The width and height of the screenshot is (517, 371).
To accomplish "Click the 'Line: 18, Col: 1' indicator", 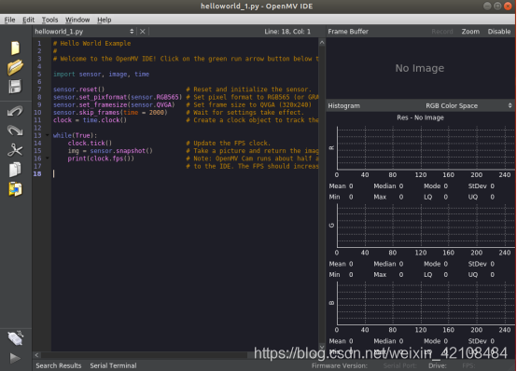I will click(287, 32).
